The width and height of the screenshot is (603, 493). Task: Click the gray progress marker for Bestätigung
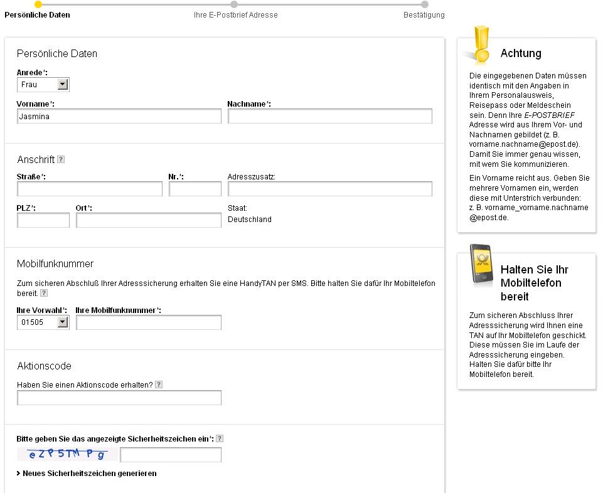pos(425,4)
